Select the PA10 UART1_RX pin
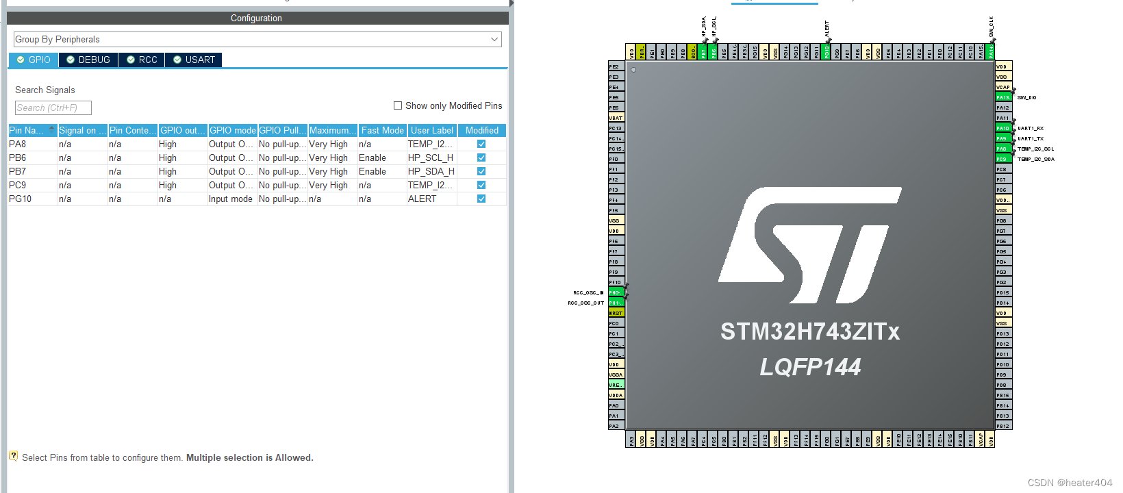Viewport: 1123px width, 493px height. pyautogui.click(x=1003, y=128)
